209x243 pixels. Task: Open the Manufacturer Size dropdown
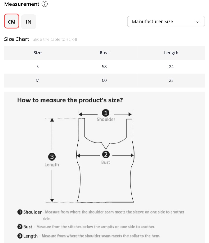(166, 22)
